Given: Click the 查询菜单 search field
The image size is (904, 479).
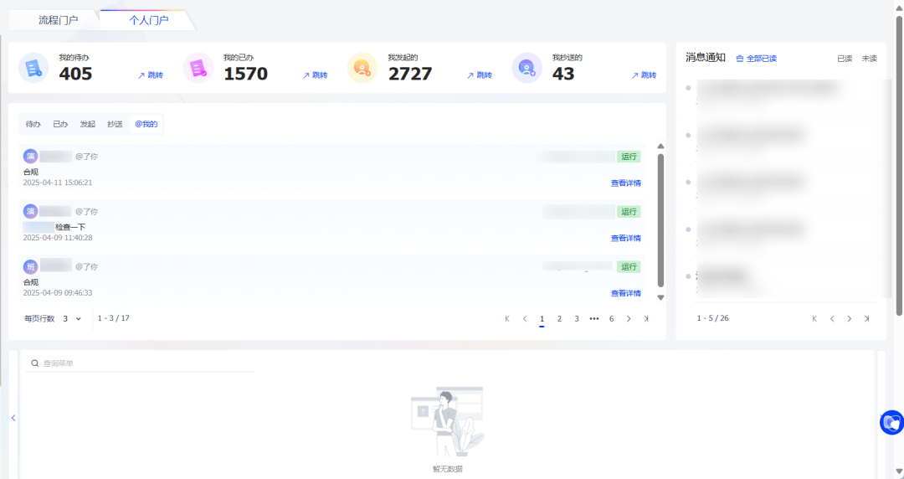Looking at the screenshot, I should click(142, 363).
